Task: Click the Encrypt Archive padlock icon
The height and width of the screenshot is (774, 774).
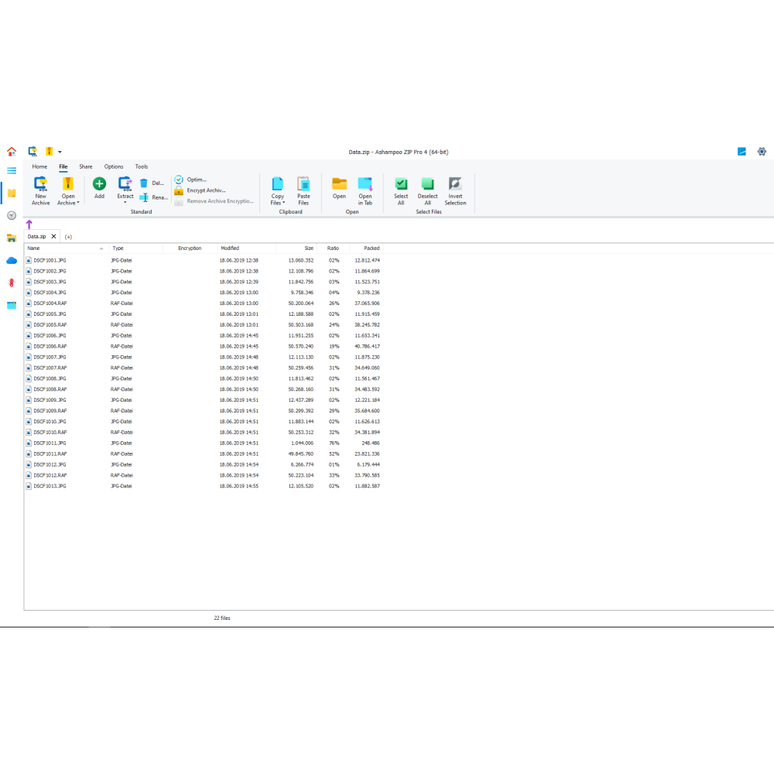Action: [x=179, y=190]
